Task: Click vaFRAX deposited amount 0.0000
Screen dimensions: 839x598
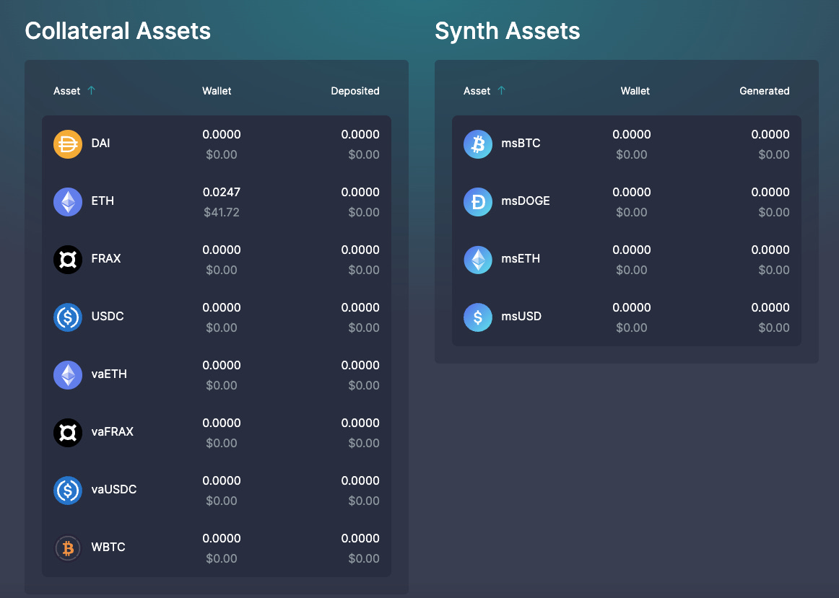Action: tap(360, 423)
